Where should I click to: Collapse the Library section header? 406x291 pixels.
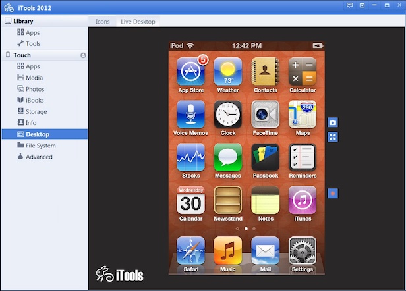[23, 21]
